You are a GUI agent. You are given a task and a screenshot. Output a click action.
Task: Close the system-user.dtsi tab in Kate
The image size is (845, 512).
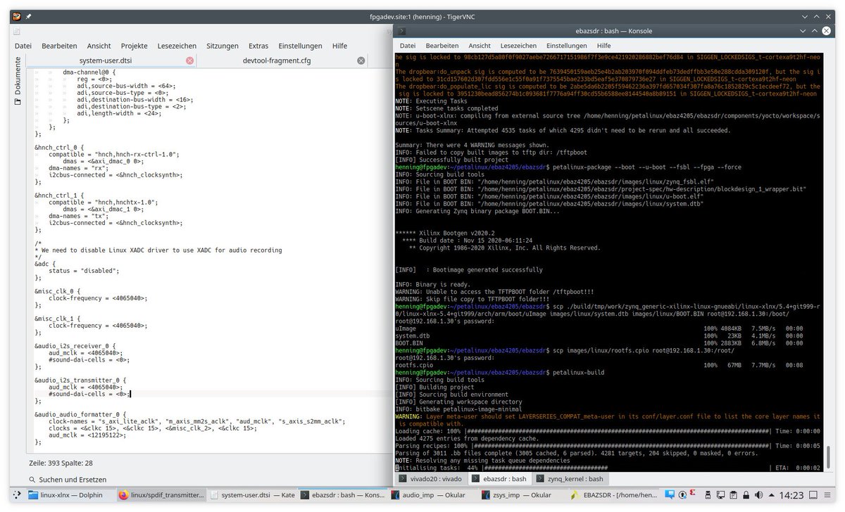click(x=189, y=60)
